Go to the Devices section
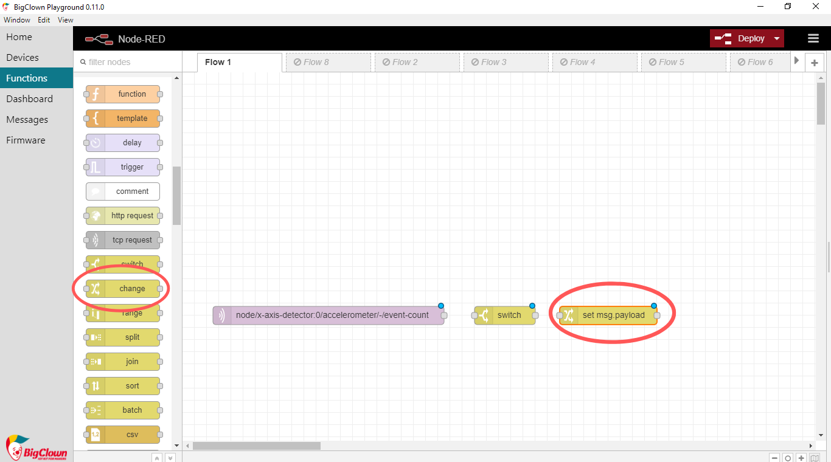This screenshot has height=462, width=831. click(x=37, y=58)
